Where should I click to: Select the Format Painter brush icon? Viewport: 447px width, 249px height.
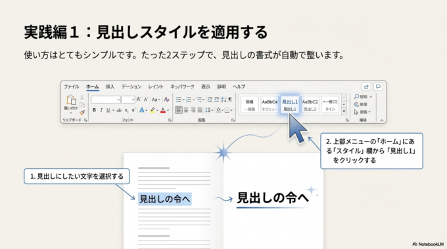82,113
